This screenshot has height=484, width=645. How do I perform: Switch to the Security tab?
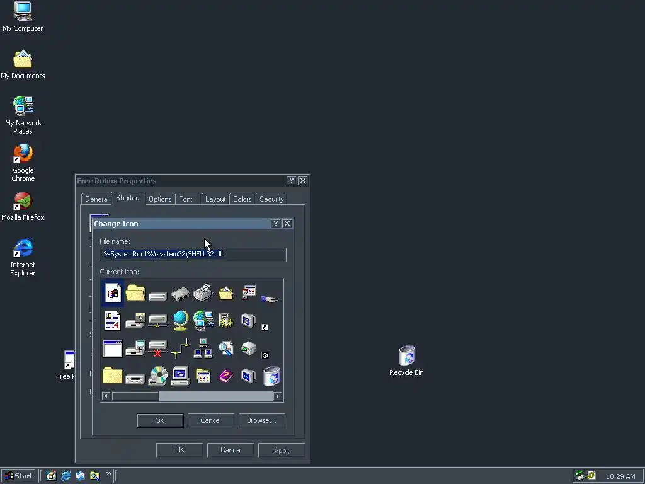pos(271,199)
